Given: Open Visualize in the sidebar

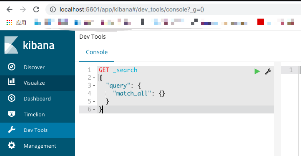Looking at the screenshot, I should 38,83.
